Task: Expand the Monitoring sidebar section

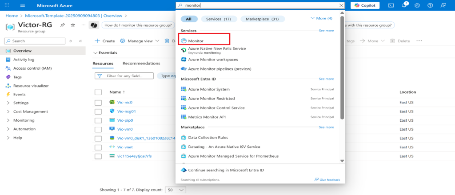Action: click(8, 120)
